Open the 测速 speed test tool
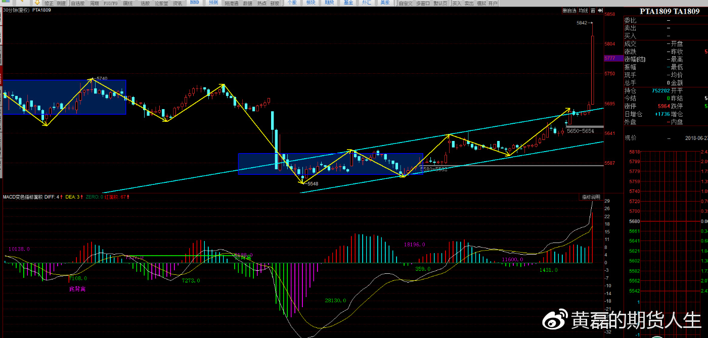This screenshot has height=338, width=708. pyautogui.click(x=61, y=3)
